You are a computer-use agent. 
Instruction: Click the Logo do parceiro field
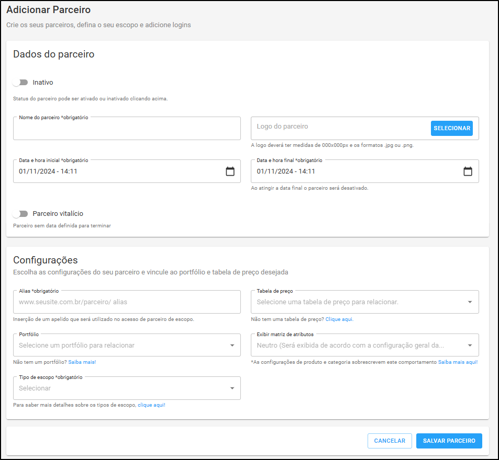pos(340,129)
